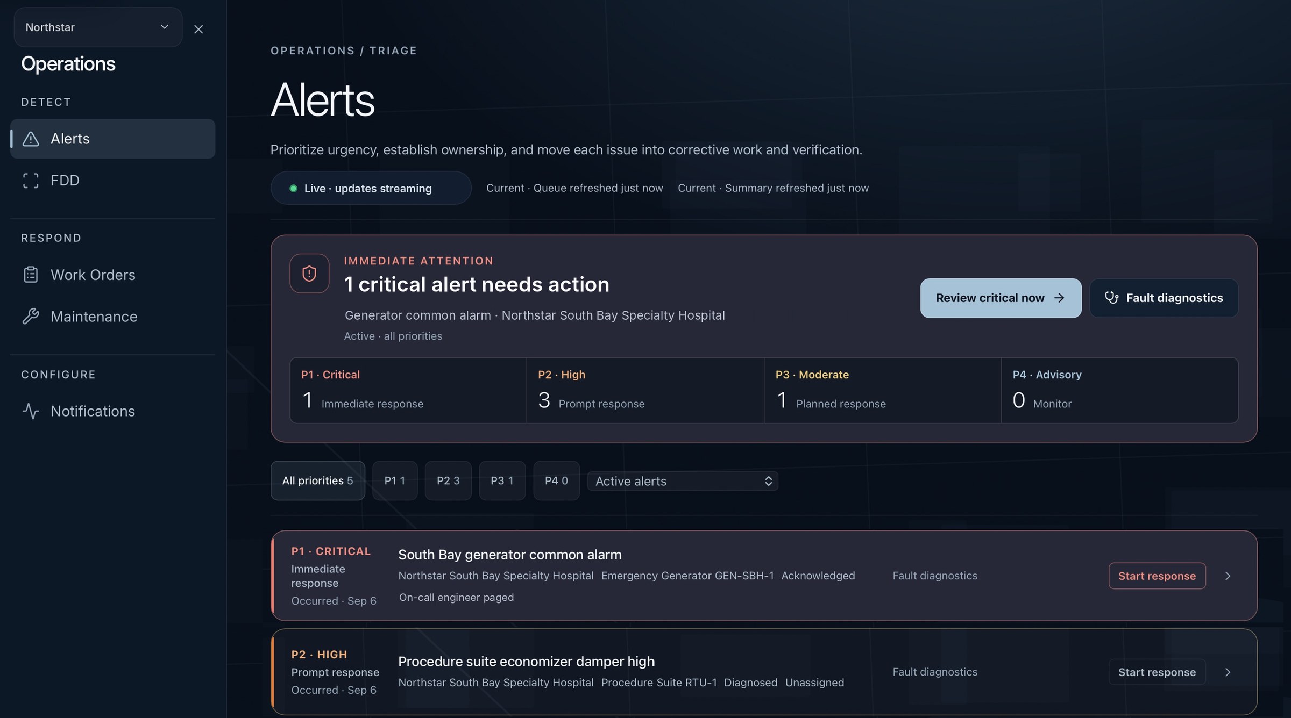The width and height of the screenshot is (1291, 718).
Task: Click the FDD scan-frame icon
Action: point(31,181)
